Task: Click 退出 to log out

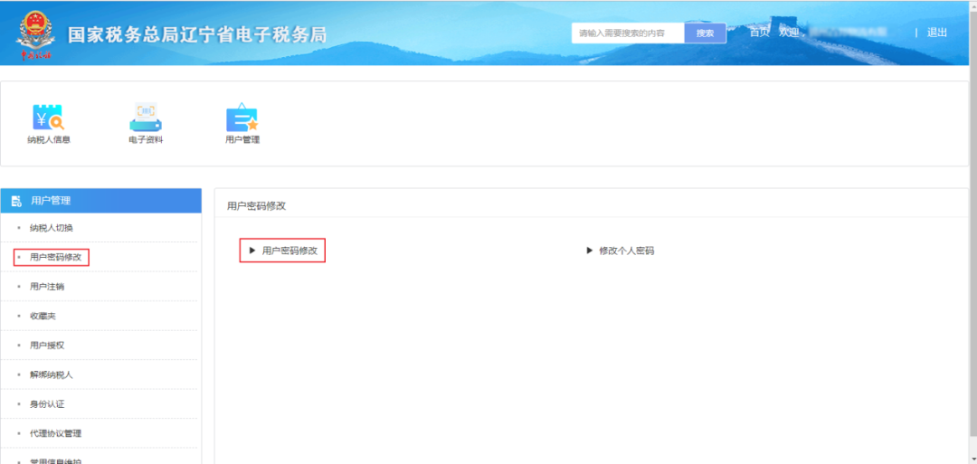Action: 937,33
